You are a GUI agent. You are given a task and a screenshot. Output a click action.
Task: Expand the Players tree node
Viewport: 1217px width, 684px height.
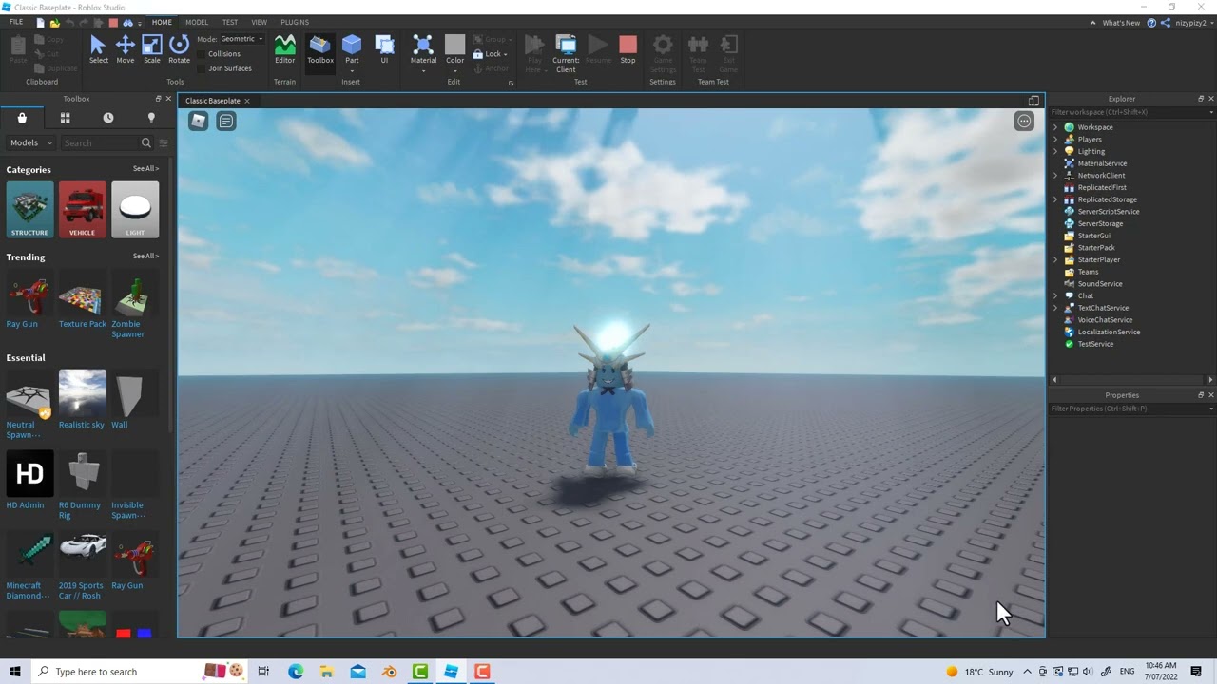pyautogui.click(x=1055, y=140)
